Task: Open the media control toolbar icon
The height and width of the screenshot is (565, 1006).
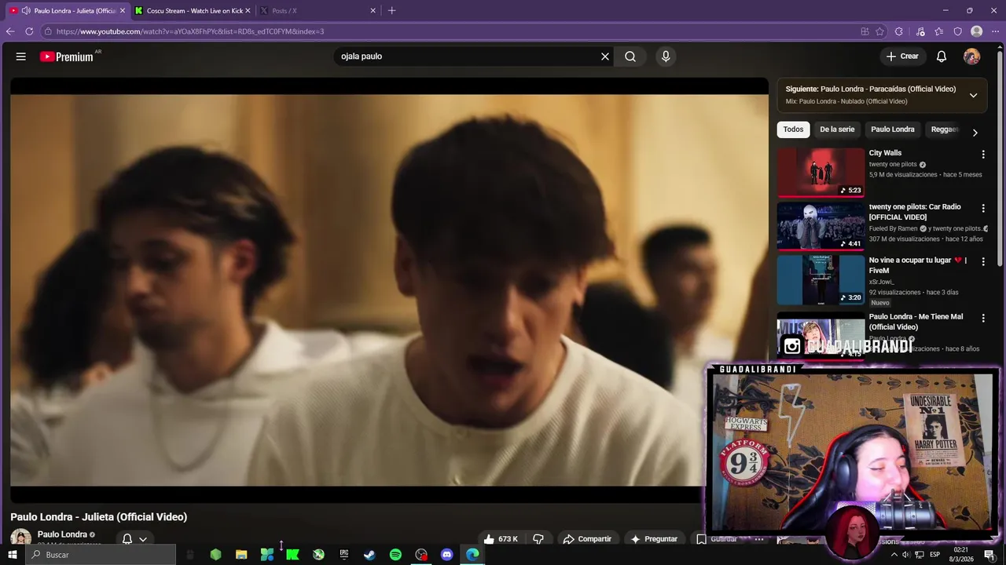Action: point(920,31)
